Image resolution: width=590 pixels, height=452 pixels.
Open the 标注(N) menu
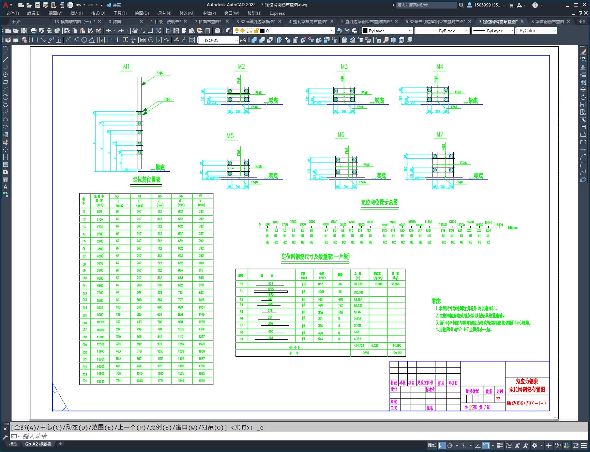tap(164, 13)
